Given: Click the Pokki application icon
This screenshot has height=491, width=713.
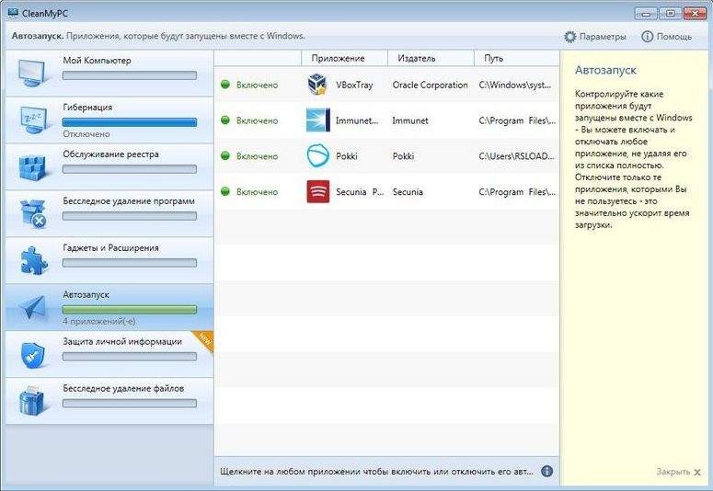Looking at the screenshot, I should (x=317, y=156).
